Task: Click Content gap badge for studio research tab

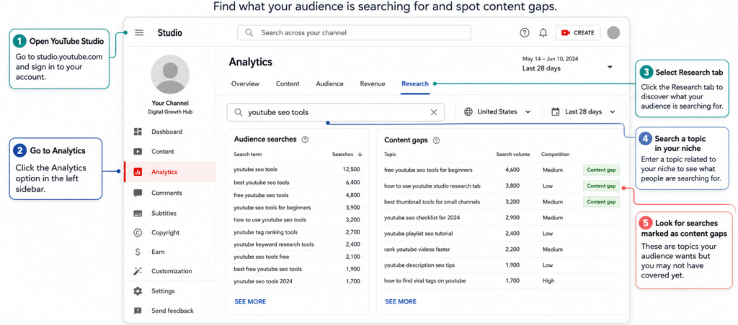Action: 601,186
